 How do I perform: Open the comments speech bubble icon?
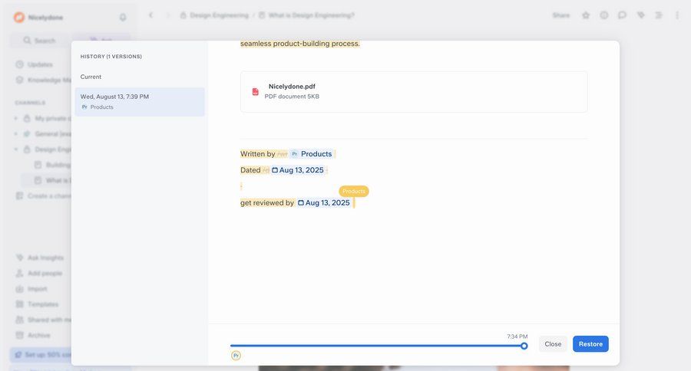coord(623,15)
